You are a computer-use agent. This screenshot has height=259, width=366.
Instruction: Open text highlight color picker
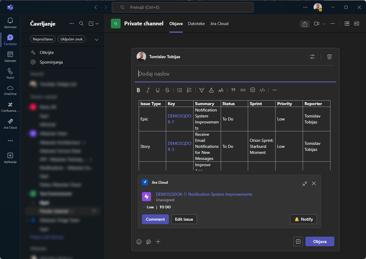pyautogui.click(x=202, y=90)
